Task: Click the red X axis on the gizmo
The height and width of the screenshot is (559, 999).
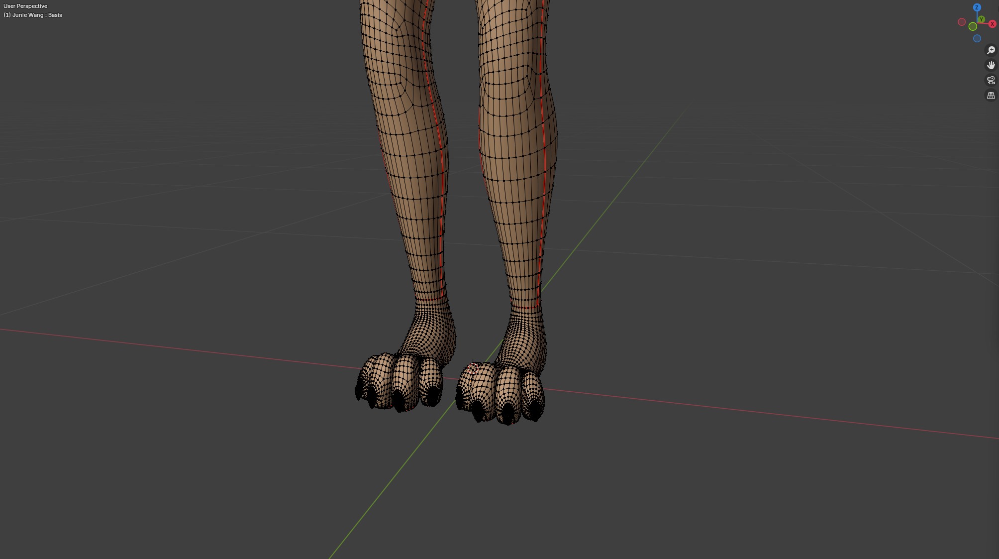Action: (992, 24)
